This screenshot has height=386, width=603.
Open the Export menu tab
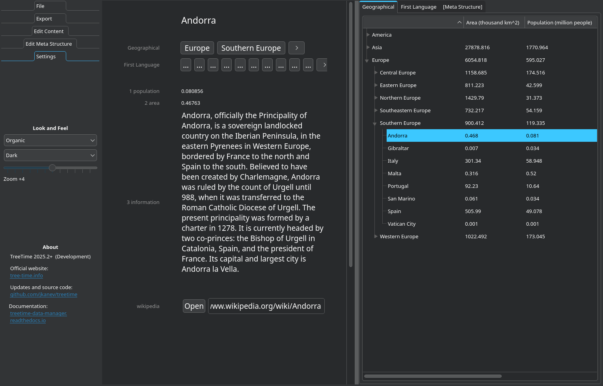pyautogui.click(x=44, y=19)
